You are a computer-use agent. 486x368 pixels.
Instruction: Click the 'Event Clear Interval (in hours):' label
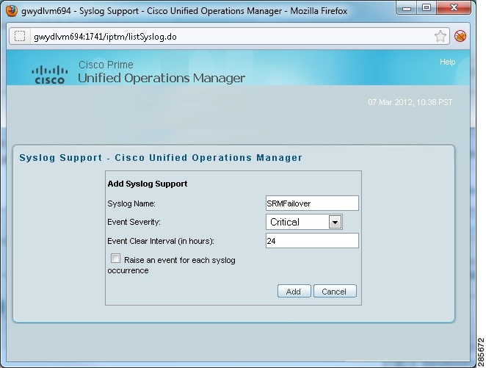tap(161, 241)
